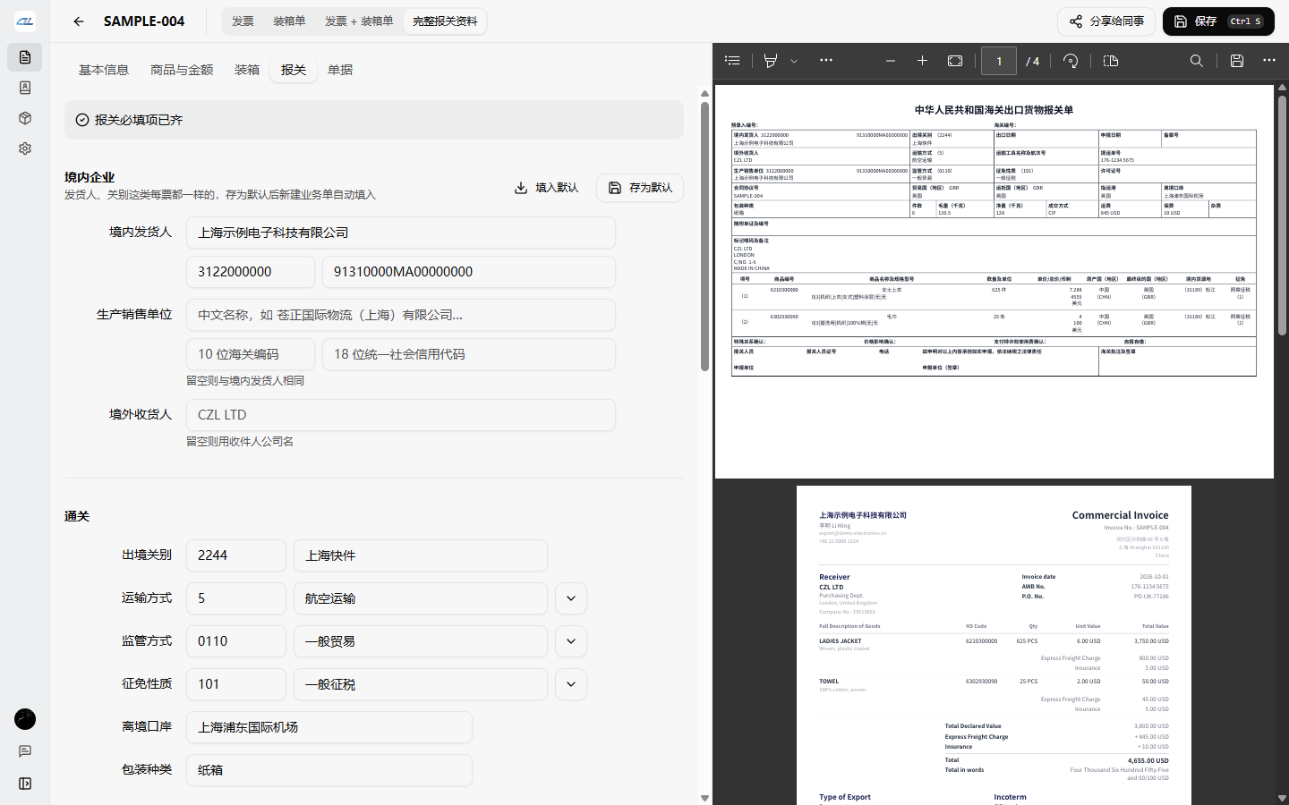The width and height of the screenshot is (1289, 805).
Task: Click the 填入默认 button
Action: tap(546, 188)
